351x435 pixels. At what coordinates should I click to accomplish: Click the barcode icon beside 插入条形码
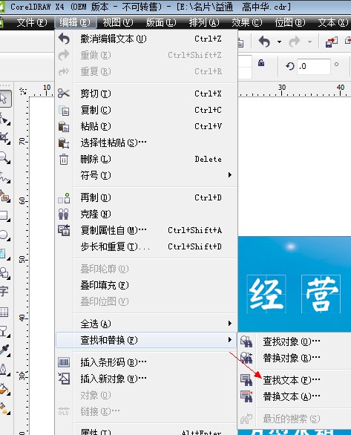point(64,362)
